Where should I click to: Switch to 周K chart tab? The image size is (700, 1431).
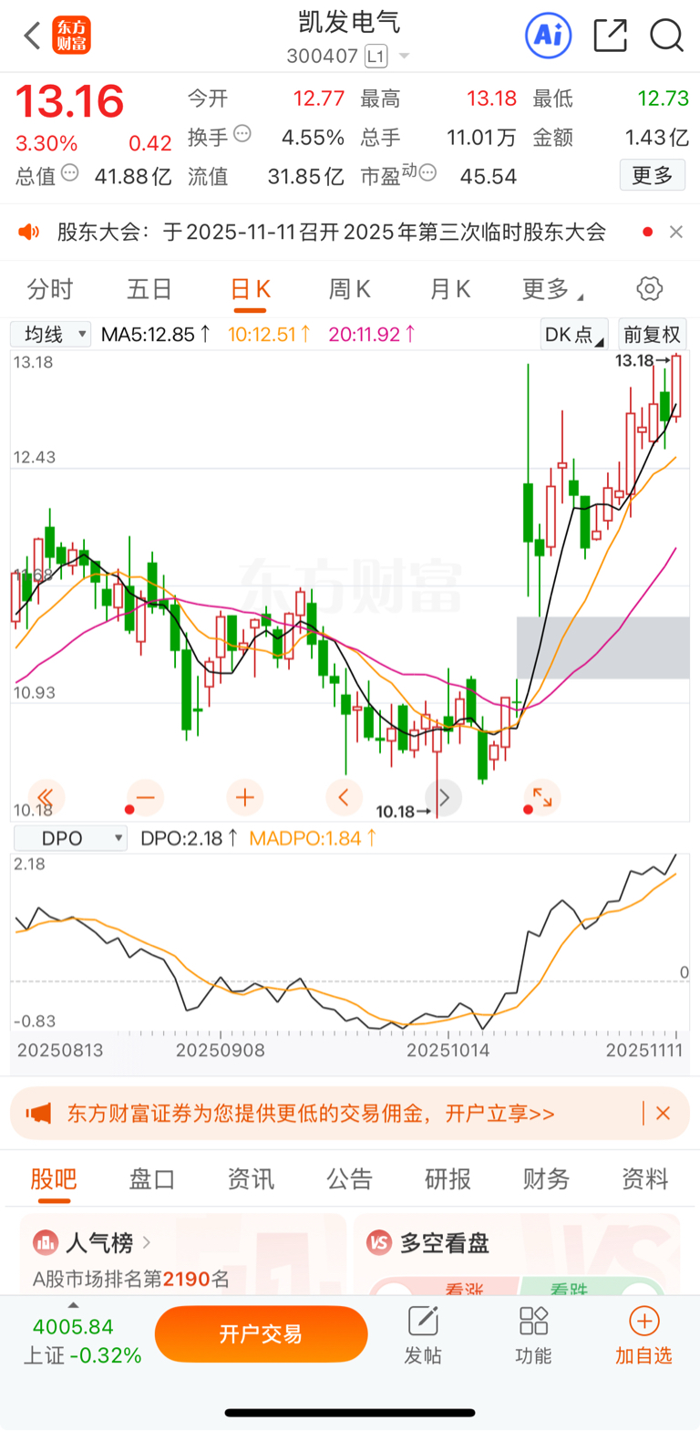tap(349, 290)
